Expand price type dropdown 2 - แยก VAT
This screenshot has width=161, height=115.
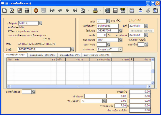click(x=120, y=49)
